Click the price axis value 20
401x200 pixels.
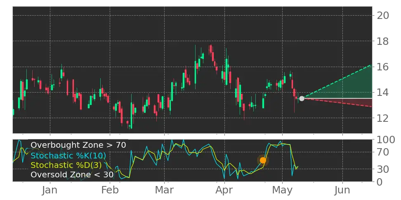tap(383, 15)
